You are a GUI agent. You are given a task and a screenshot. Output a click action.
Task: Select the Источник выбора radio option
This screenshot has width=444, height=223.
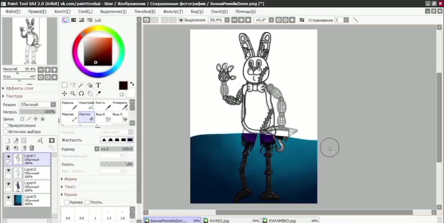coord(6,132)
